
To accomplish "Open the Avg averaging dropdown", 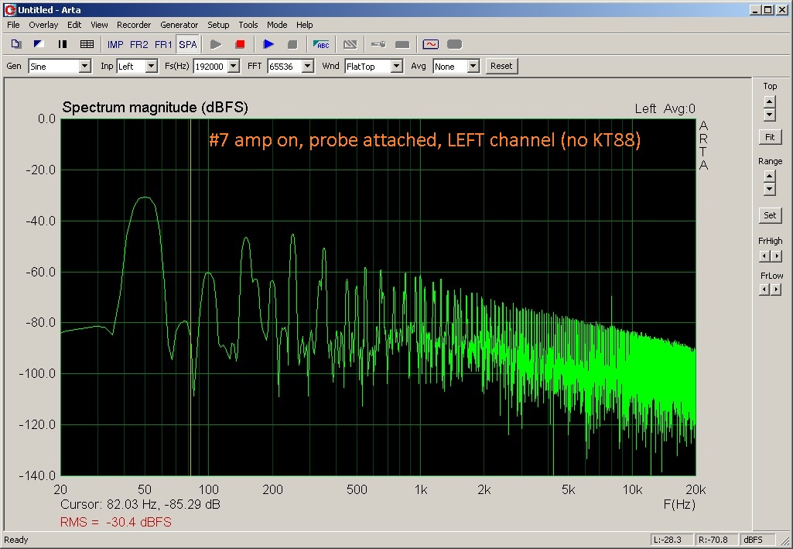I will [x=473, y=67].
